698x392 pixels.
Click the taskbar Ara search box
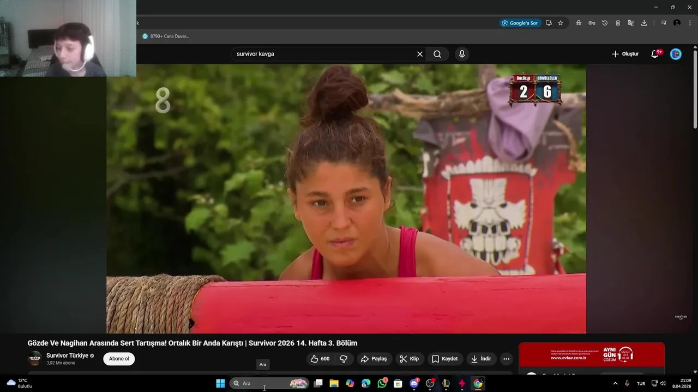point(269,383)
